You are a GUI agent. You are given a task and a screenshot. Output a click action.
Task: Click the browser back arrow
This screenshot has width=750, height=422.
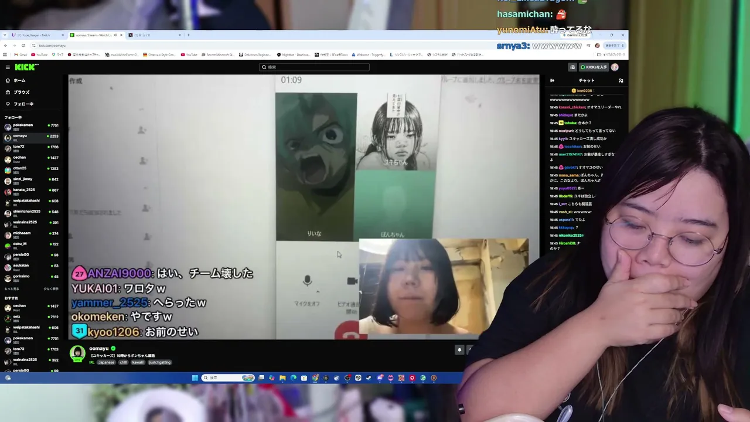(x=5, y=46)
